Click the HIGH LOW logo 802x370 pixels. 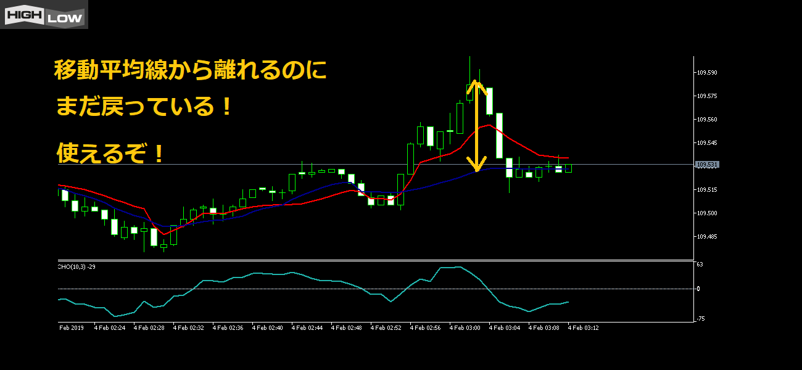coord(44,15)
